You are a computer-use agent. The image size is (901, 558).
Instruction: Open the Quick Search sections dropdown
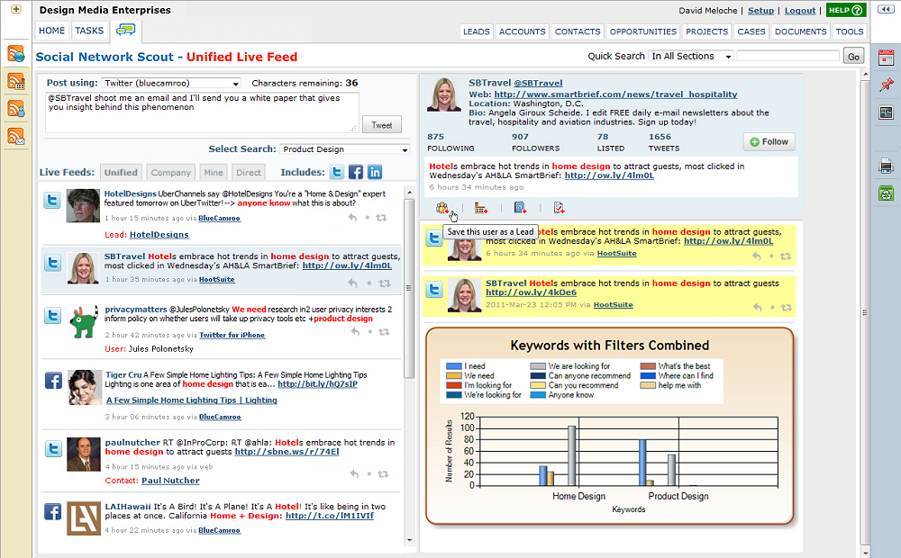tap(691, 57)
